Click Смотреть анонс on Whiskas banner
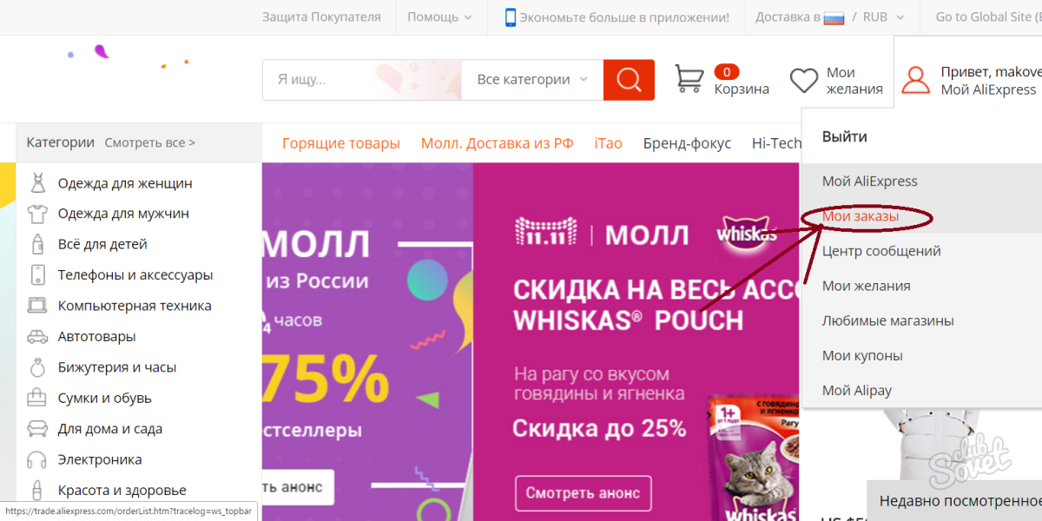Viewport: 1042px width, 521px height. pyautogui.click(x=583, y=493)
